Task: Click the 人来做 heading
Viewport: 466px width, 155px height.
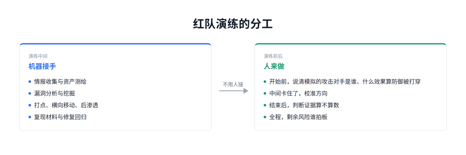Action: pyautogui.click(x=274, y=66)
